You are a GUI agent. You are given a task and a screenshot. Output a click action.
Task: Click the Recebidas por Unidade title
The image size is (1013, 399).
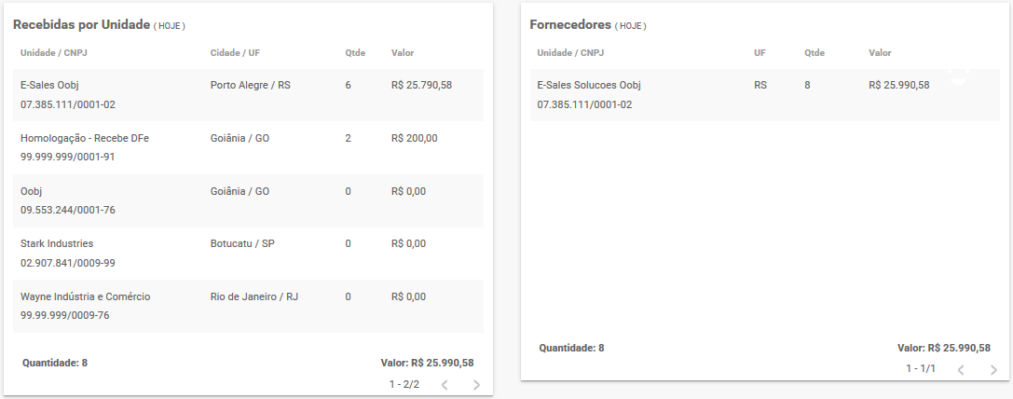click(x=81, y=24)
